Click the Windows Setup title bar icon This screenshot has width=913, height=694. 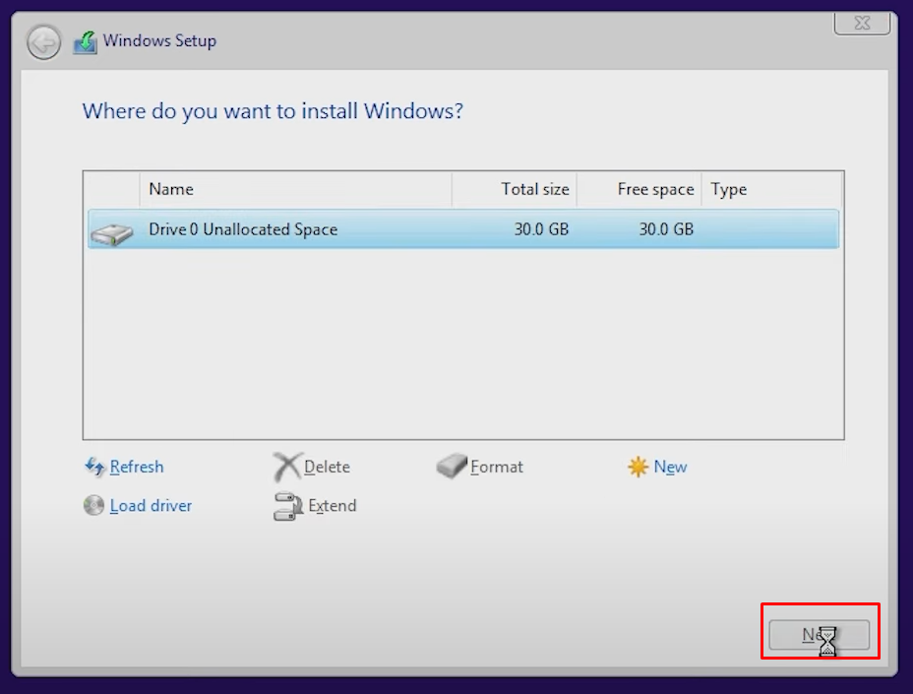[x=86, y=42]
